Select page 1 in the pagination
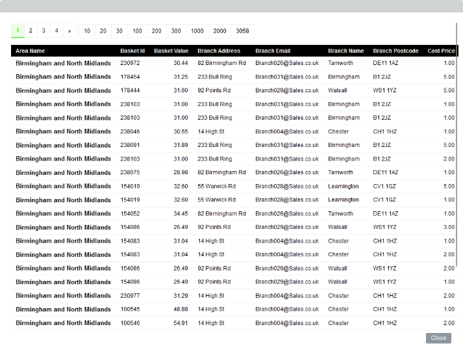 pos(18,31)
